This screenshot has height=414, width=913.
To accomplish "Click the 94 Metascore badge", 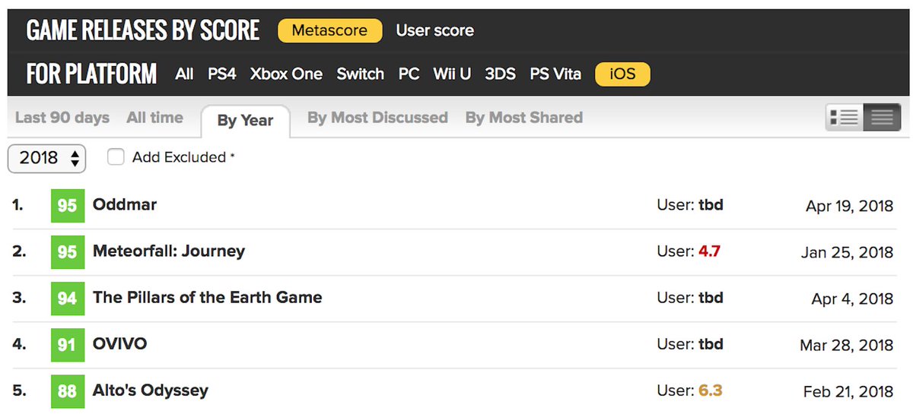I will (x=67, y=298).
